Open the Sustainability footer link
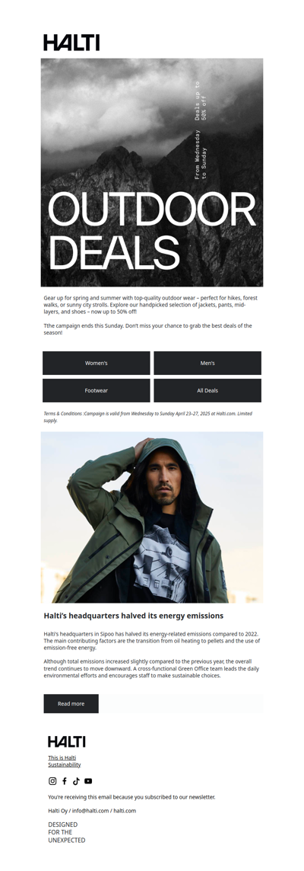Image resolution: width=304 pixels, height=871 pixels. [65, 765]
